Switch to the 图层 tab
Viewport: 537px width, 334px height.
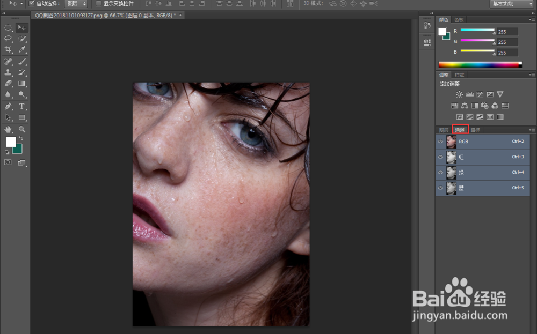pos(444,130)
